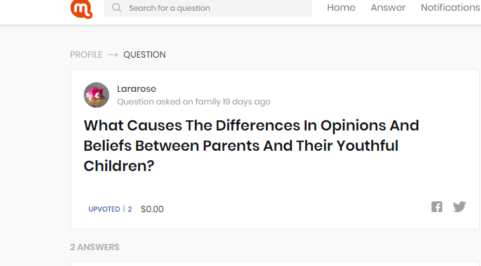The width and height of the screenshot is (481, 266).
Task: Toggle the UPVOTED button
Action: pos(104,209)
